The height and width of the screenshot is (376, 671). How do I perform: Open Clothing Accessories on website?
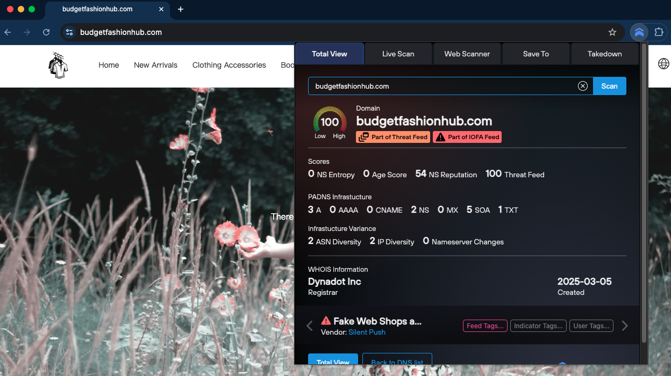pyautogui.click(x=229, y=65)
